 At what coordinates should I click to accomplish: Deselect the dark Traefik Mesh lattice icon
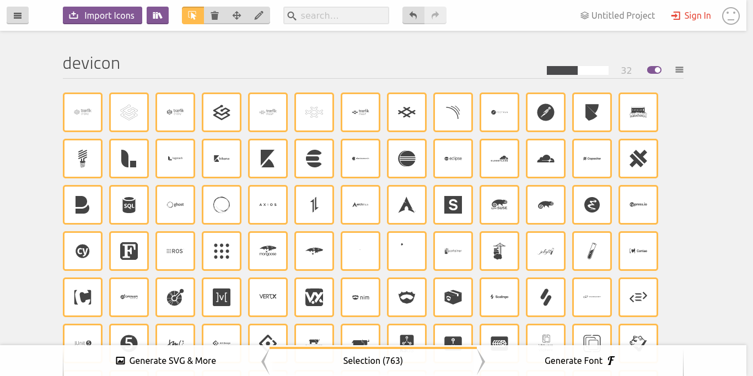pos(407,112)
